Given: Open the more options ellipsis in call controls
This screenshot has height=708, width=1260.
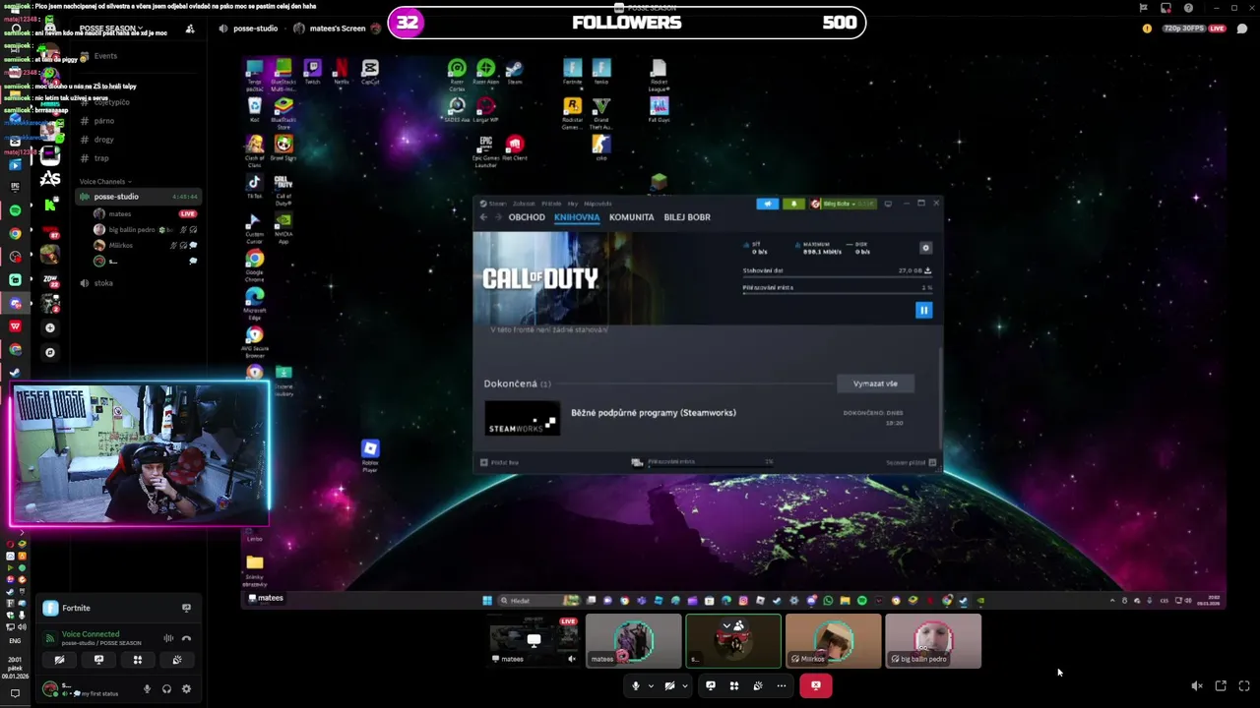Looking at the screenshot, I should 782,685.
